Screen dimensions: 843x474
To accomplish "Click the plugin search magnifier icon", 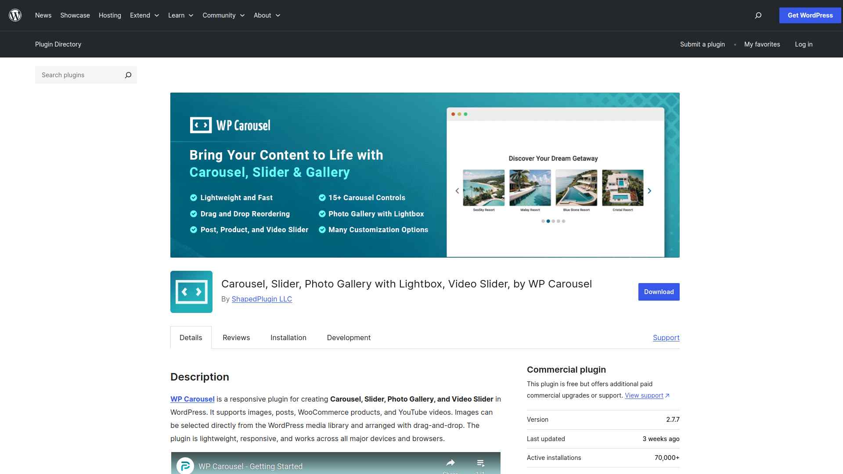I will pyautogui.click(x=128, y=75).
